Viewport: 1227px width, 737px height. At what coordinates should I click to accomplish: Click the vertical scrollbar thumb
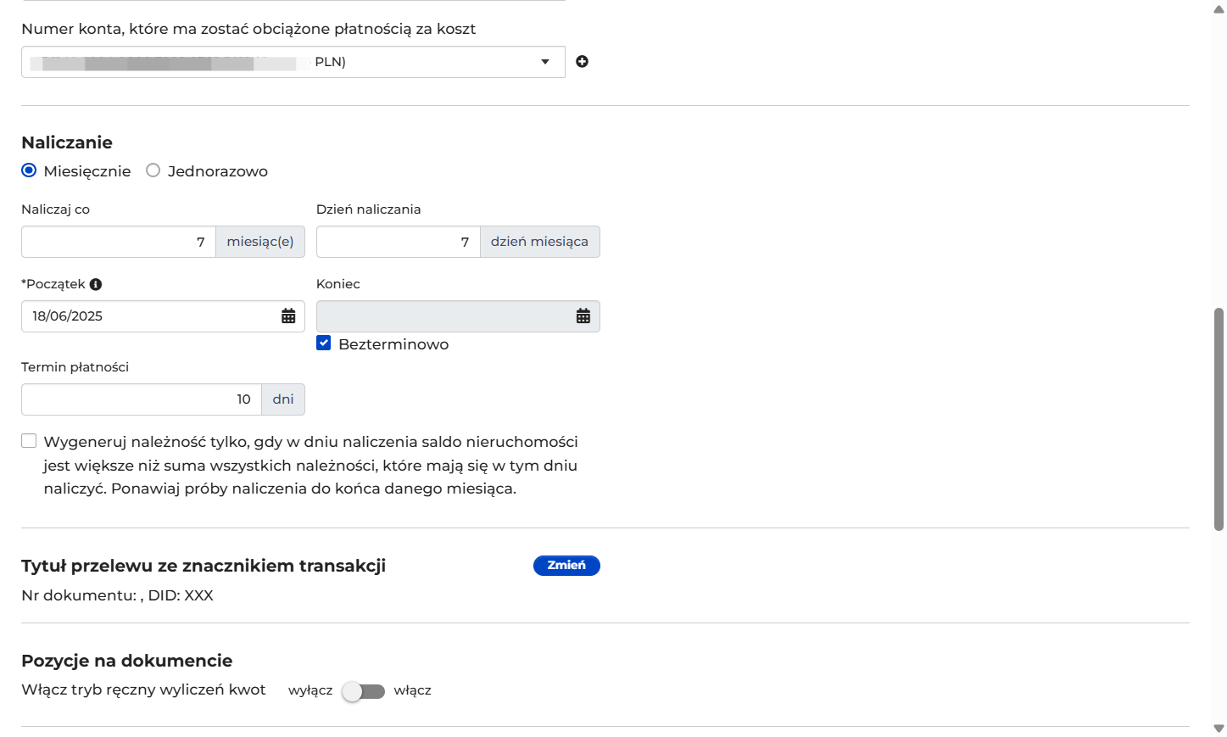coord(1219,419)
